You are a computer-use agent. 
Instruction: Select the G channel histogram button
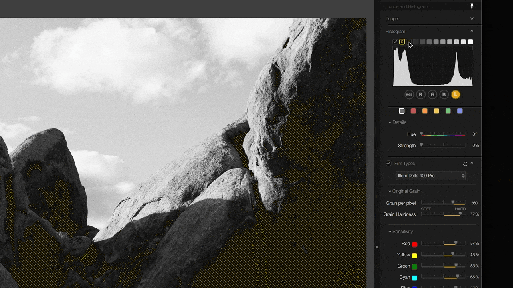pyautogui.click(x=432, y=94)
